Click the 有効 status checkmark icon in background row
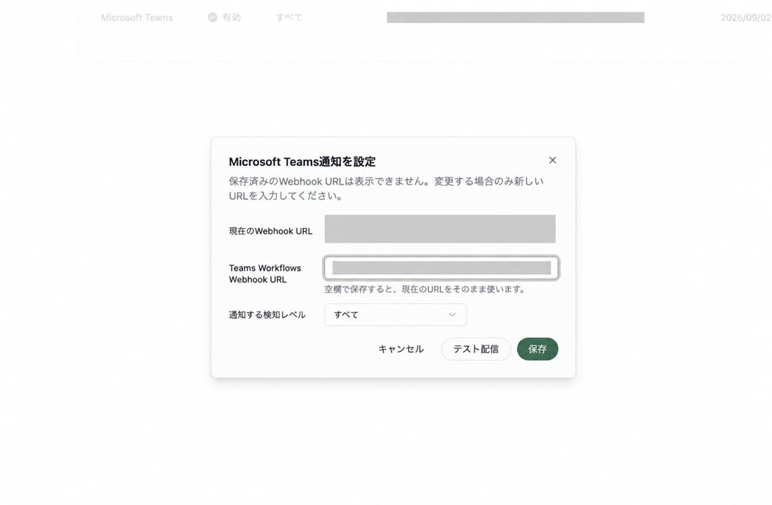The image size is (772, 505). click(x=213, y=18)
